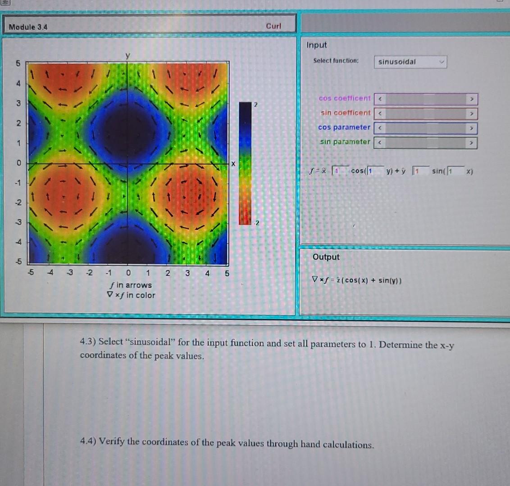
Task: Increase sin parameter with right arrow
Action: point(471,143)
